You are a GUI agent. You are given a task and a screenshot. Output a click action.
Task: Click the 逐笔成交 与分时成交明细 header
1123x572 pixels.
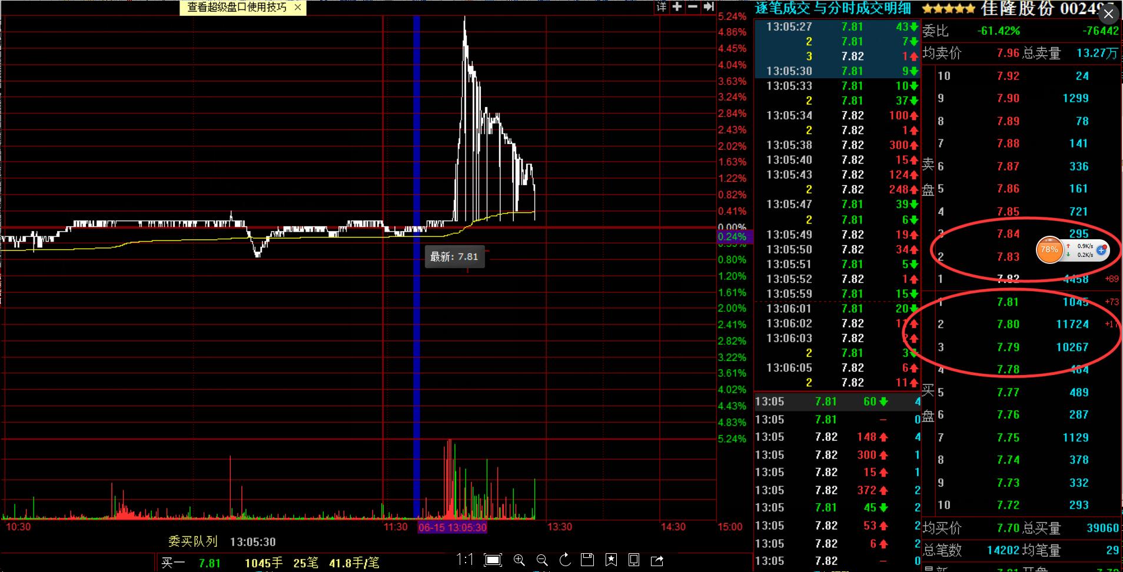click(833, 8)
